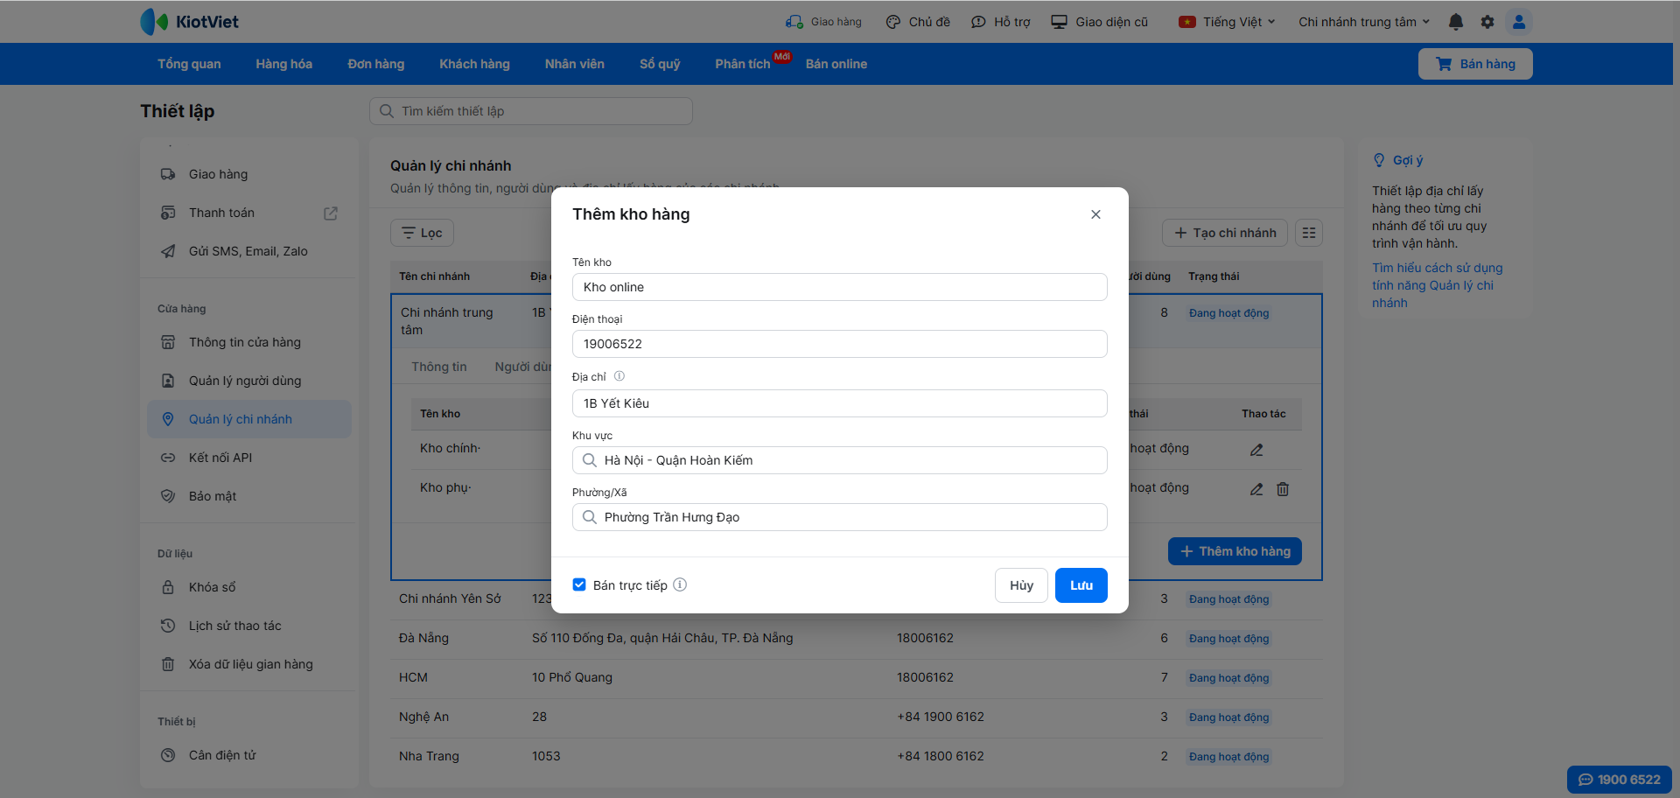
Task: Open Quản lý người dùng settings
Action: tap(249, 381)
